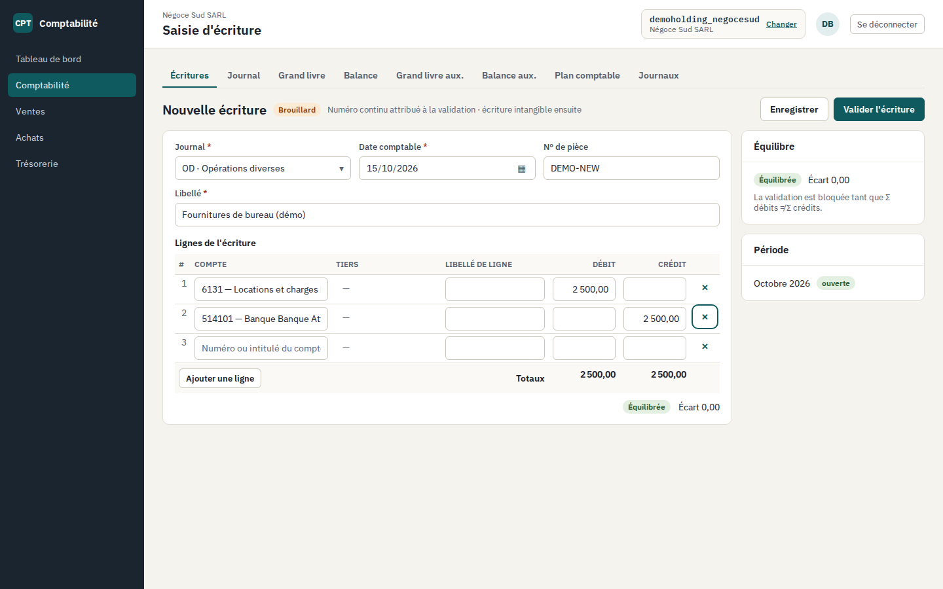Click the CPT logo icon
943x589 pixels.
pos(23,23)
